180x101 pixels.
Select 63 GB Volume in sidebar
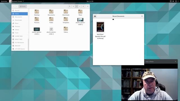[19, 43]
